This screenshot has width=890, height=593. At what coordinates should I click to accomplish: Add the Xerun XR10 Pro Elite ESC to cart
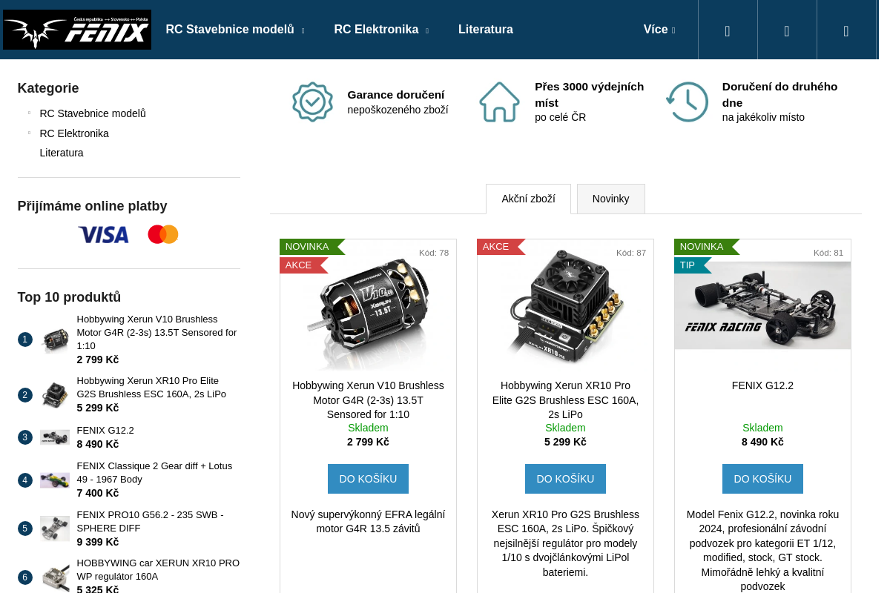pyautogui.click(x=565, y=479)
